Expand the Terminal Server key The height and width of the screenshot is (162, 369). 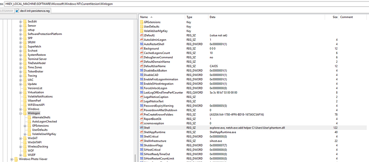tap(21, 59)
